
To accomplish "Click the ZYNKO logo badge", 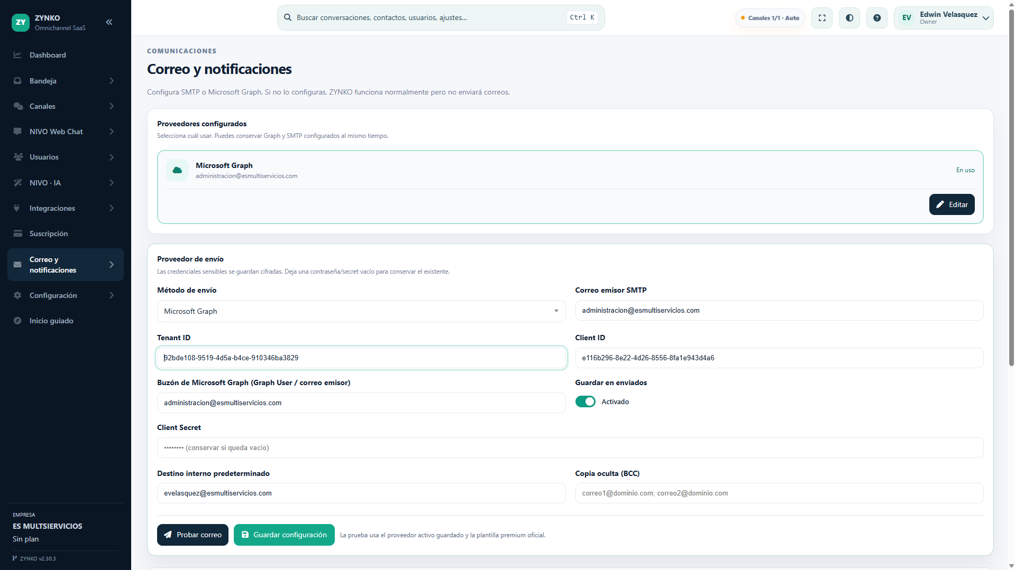I will pos(21,22).
